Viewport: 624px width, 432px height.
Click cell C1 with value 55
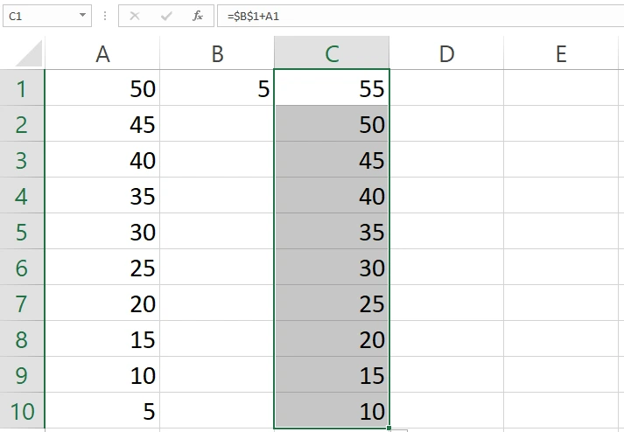(332, 88)
